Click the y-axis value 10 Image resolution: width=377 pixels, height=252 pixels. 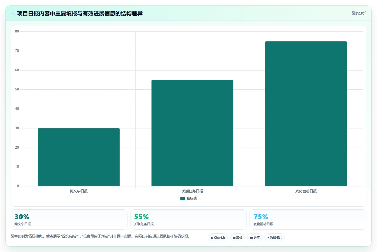pos(17,167)
